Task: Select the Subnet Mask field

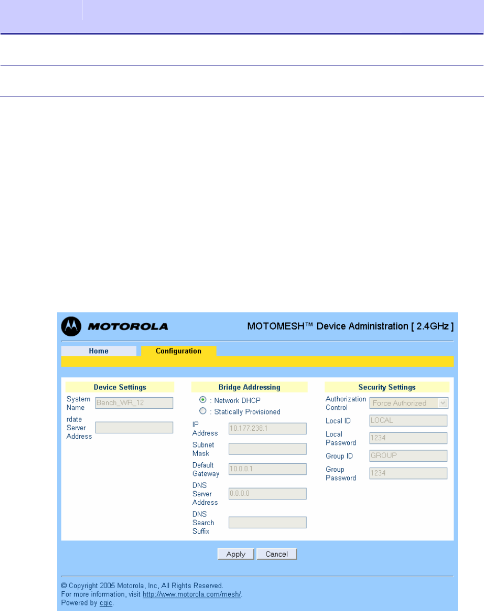Action: click(267, 449)
